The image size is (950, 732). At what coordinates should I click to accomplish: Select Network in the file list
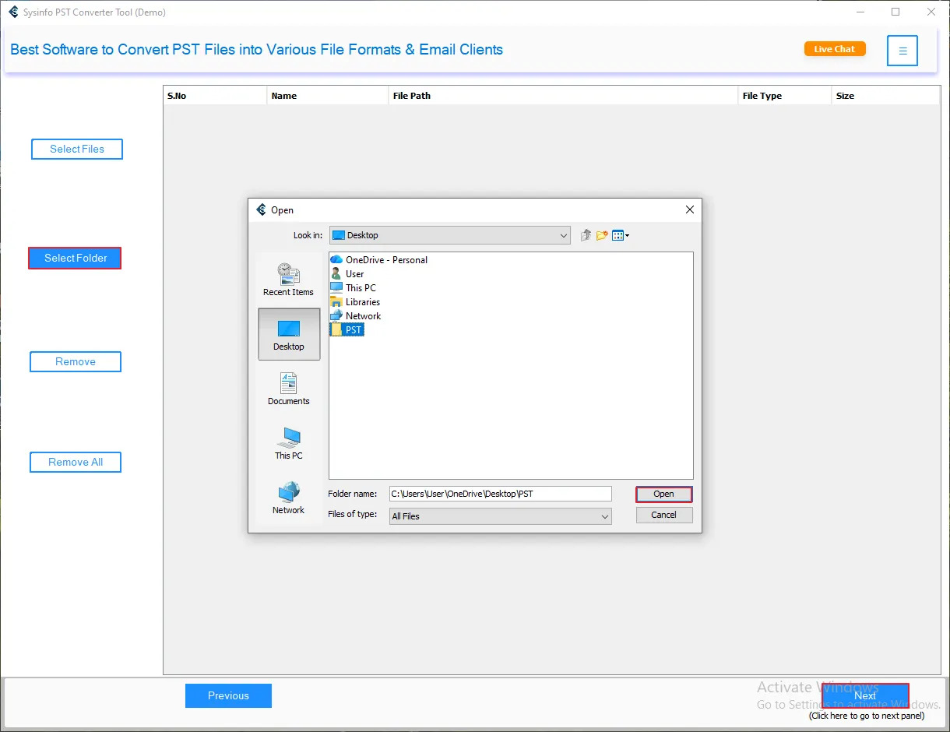point(356,316)
